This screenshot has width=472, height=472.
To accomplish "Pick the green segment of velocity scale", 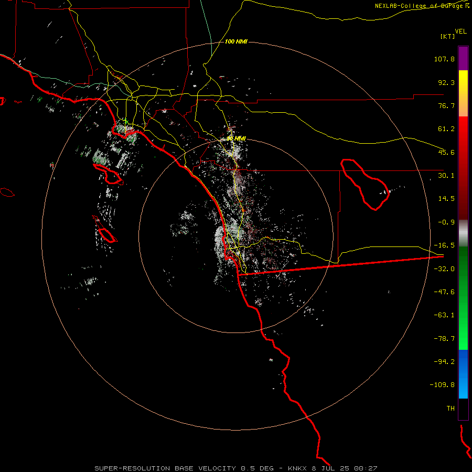I will click(x=463, y=298).
